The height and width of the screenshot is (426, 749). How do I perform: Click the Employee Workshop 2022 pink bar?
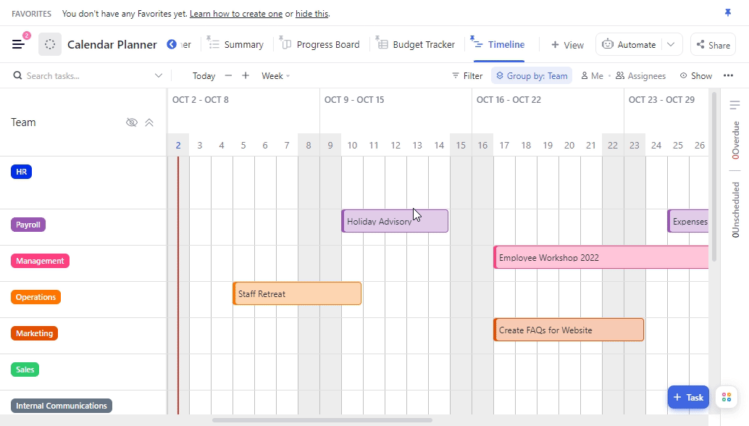click(x=600, y=257)
